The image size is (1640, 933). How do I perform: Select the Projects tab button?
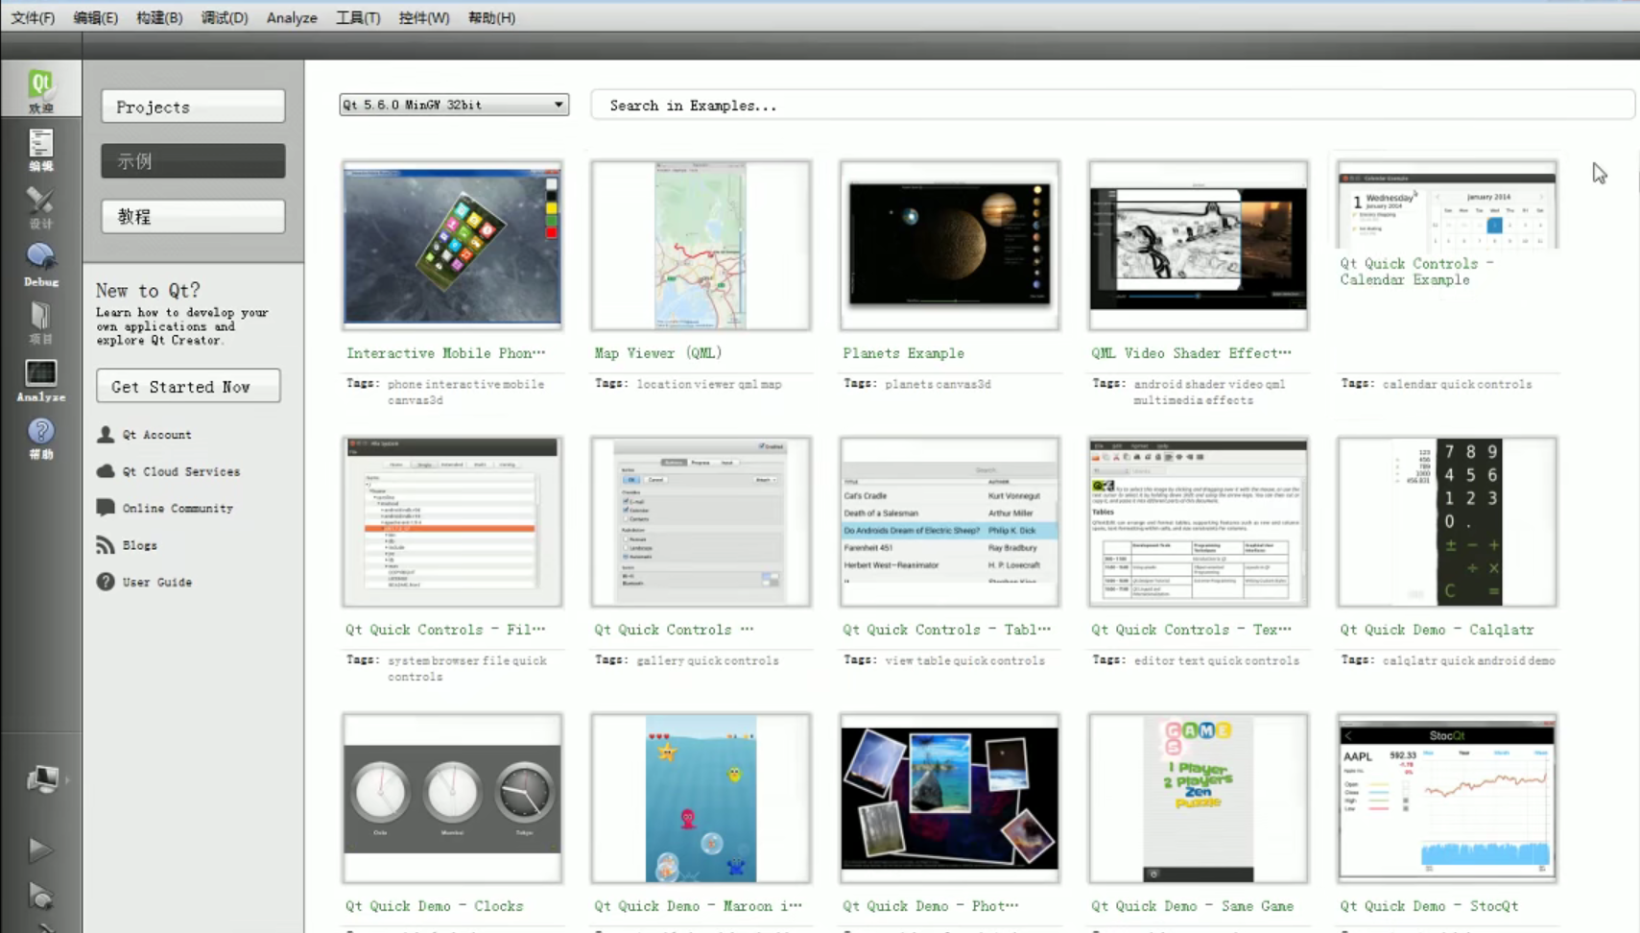[193, 107]
